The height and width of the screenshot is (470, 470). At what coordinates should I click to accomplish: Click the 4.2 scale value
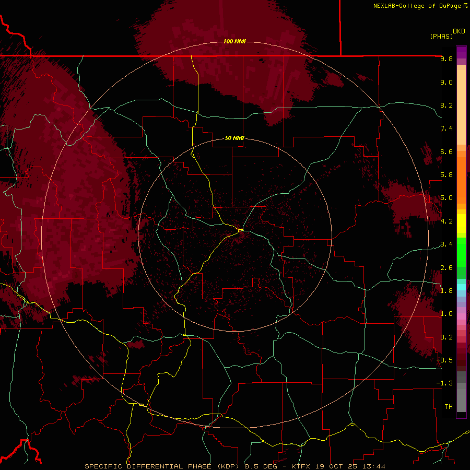[446, 221]
